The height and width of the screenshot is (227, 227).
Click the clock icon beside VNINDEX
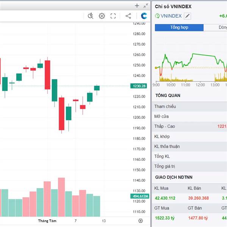coord(157,16)
